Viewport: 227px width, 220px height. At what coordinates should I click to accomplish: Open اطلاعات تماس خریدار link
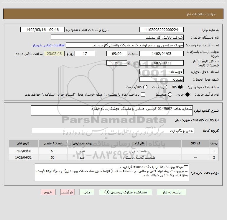(x=49, y=45)
